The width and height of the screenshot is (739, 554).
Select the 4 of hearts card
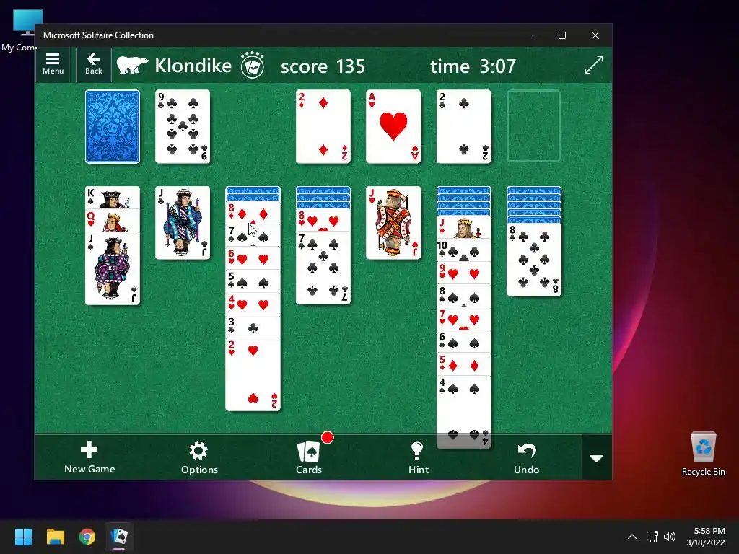[253, 304]
